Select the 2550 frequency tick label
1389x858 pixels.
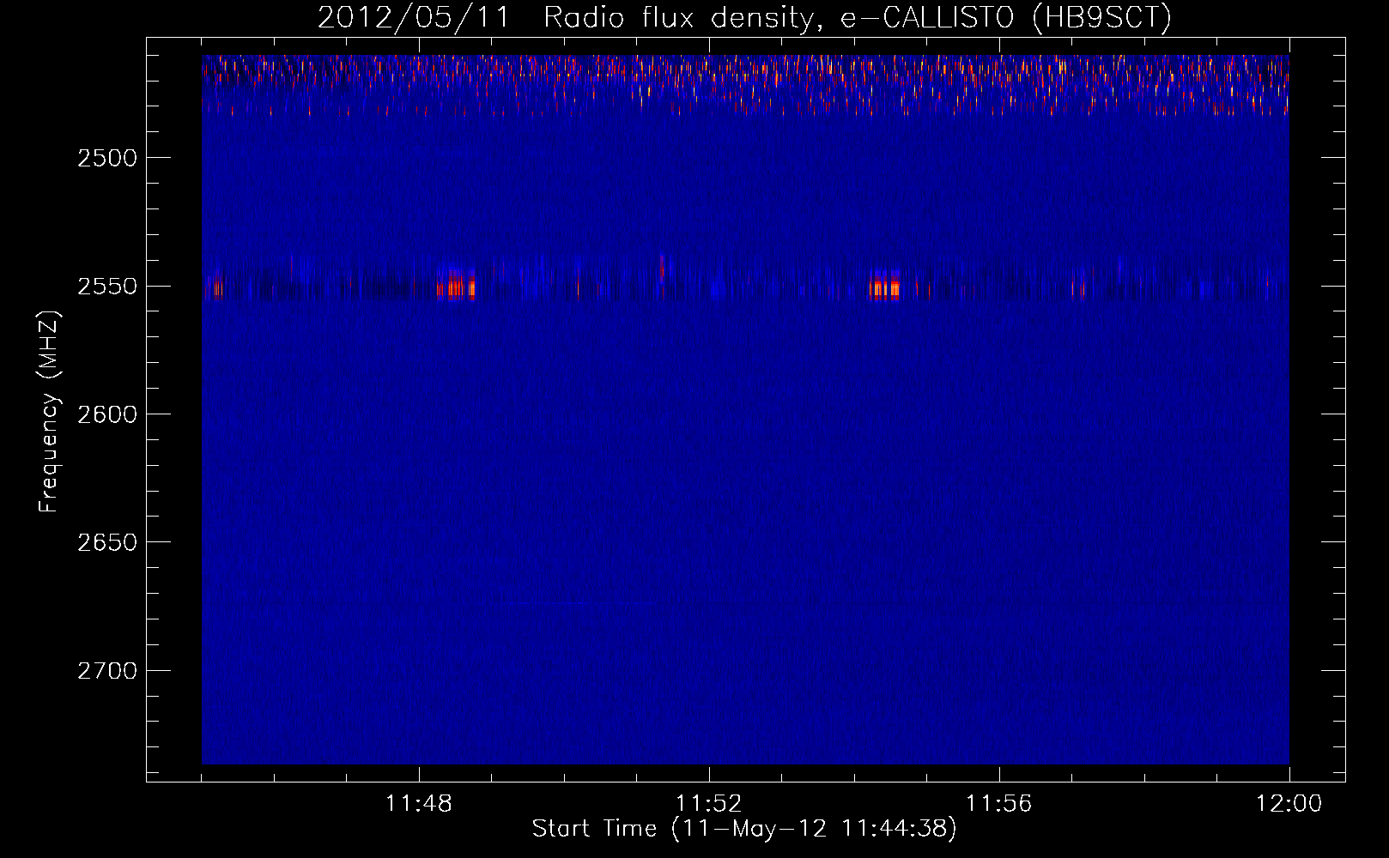(x=107, y=286)
